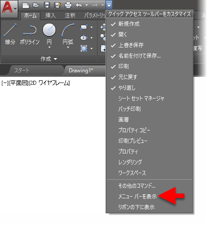The height and width of the screenshot is (225, 207).
Task: Switch to the パラメトリック ribbon tab
Action: tap(95, 16)
